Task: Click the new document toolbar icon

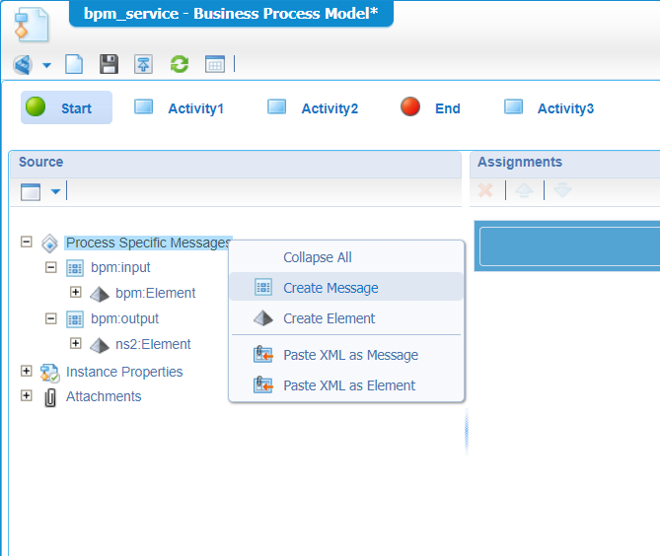Action: (x=74, y=65)
